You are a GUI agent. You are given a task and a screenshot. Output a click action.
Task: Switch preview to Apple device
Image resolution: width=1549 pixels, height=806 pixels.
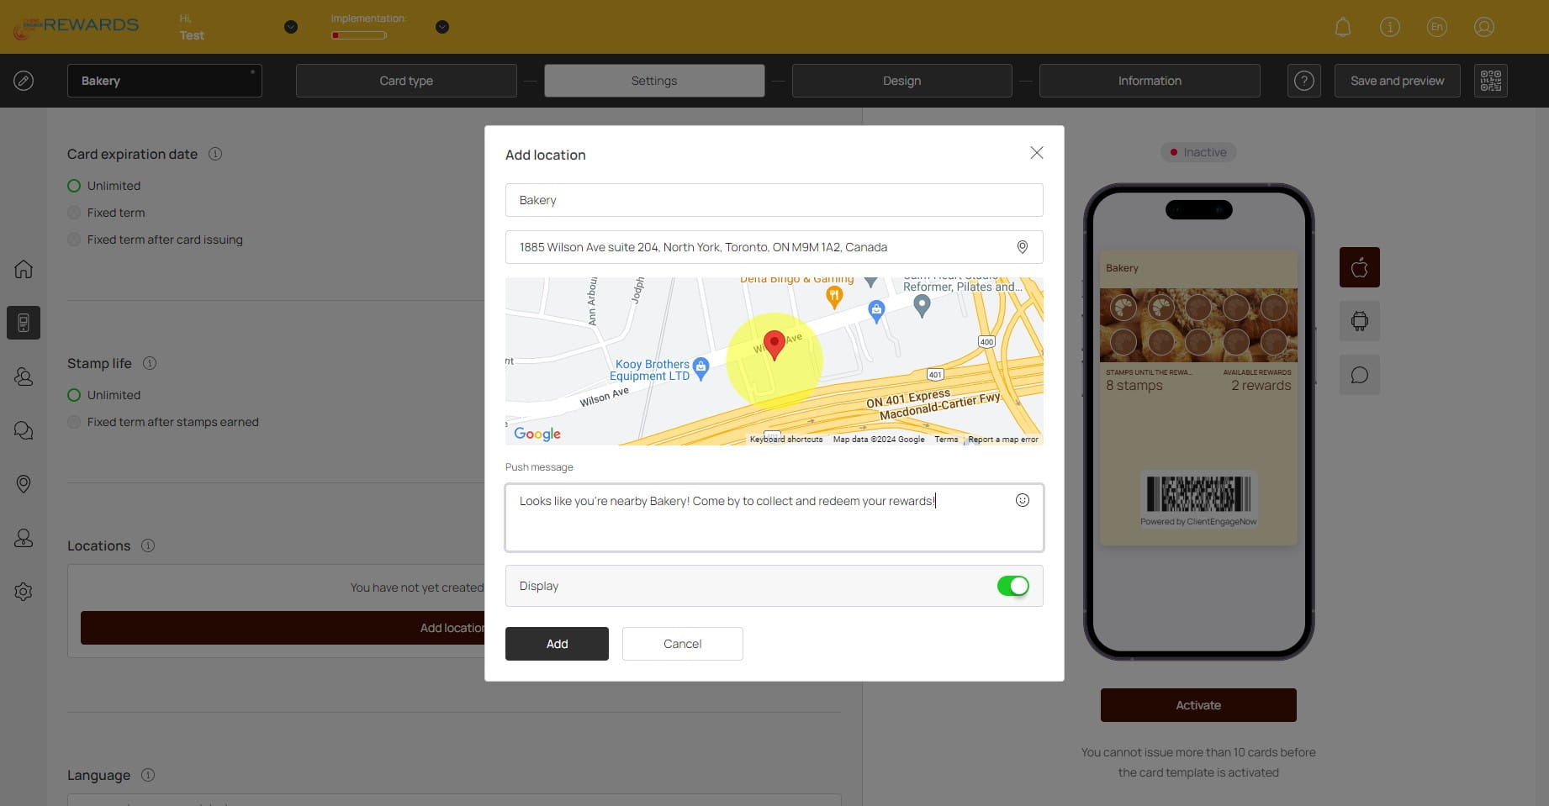point(1360,267)
